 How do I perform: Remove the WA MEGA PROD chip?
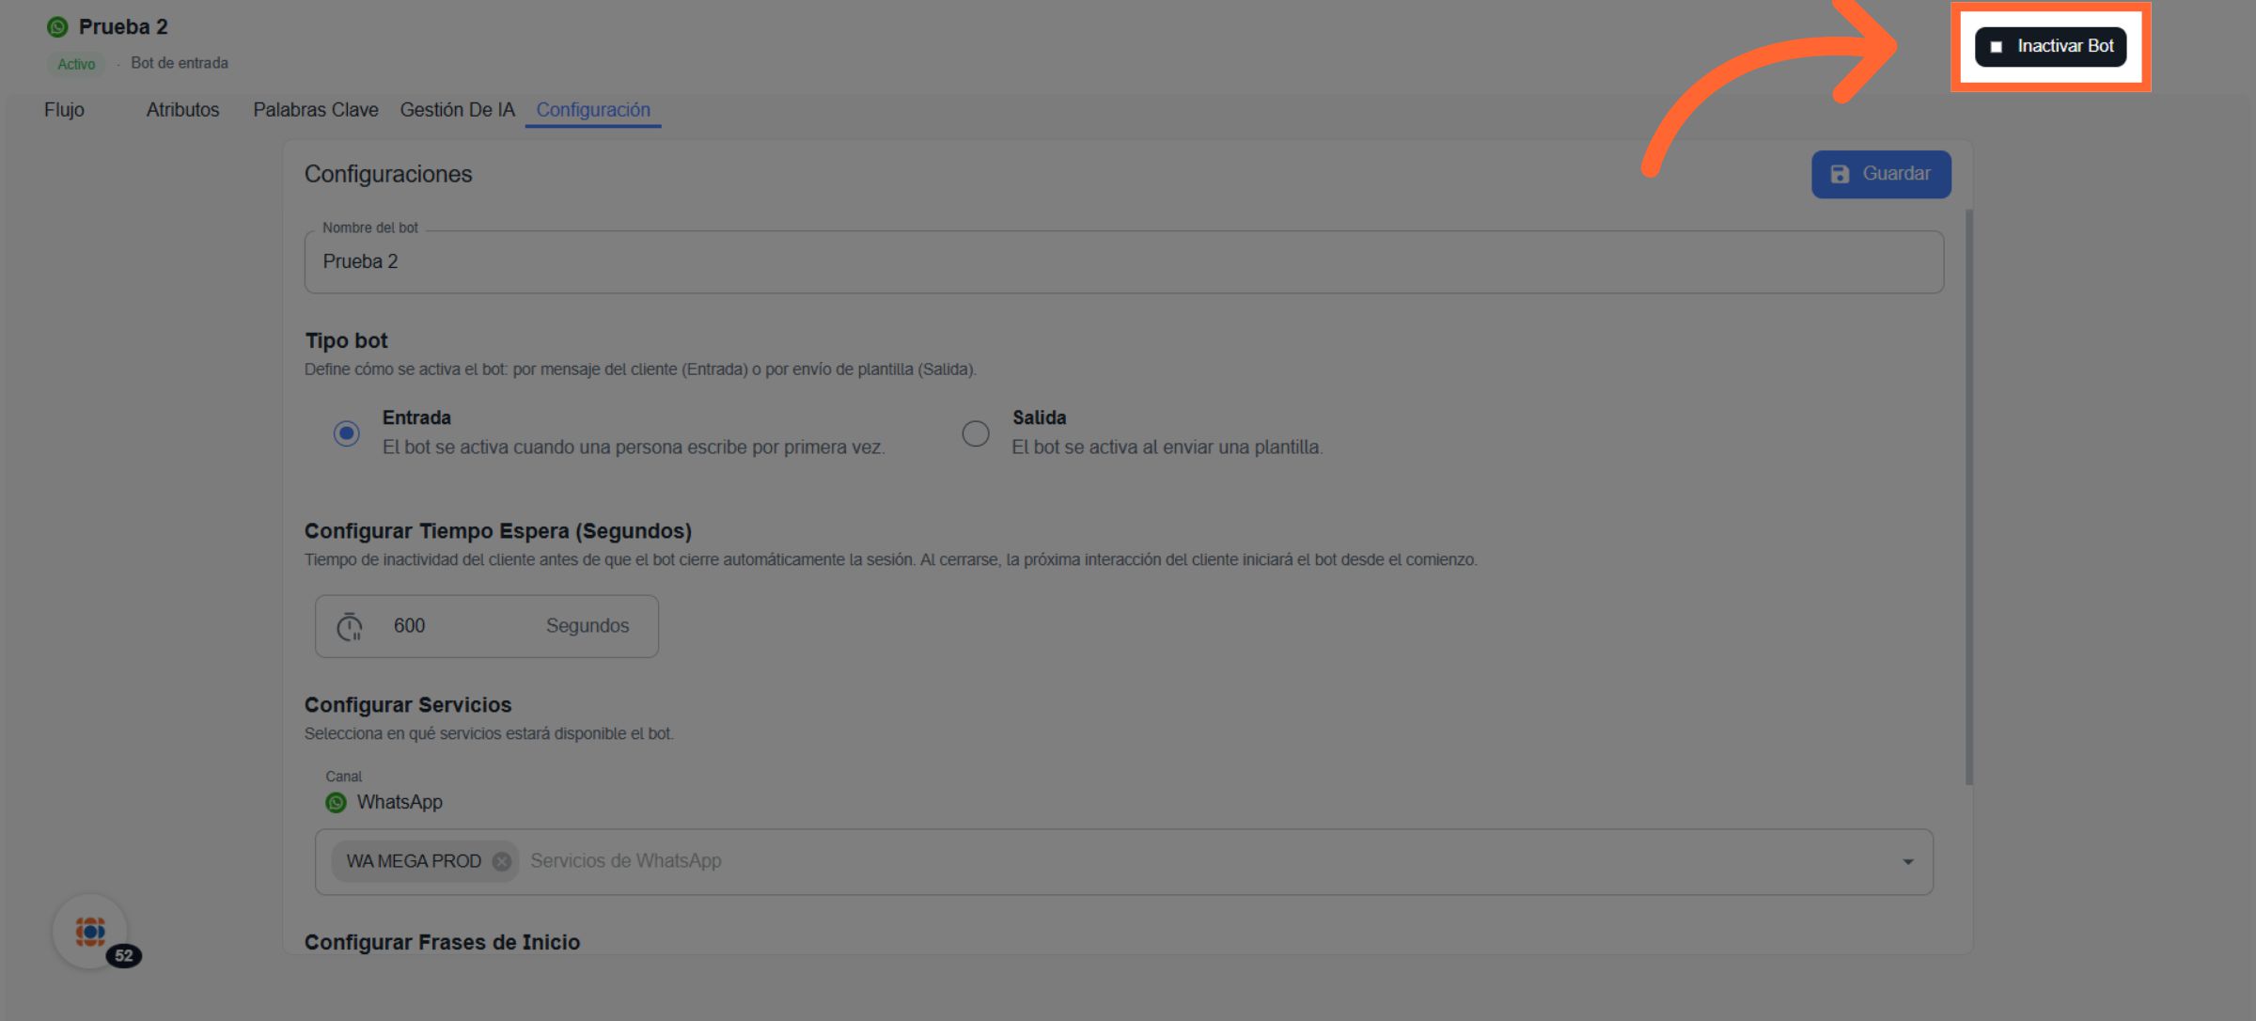(502, 861)
